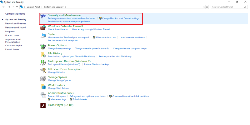Click the File History folder icon
Image resolution: width=250 pixels, height=125 pixels.
[x=43, y=55]
